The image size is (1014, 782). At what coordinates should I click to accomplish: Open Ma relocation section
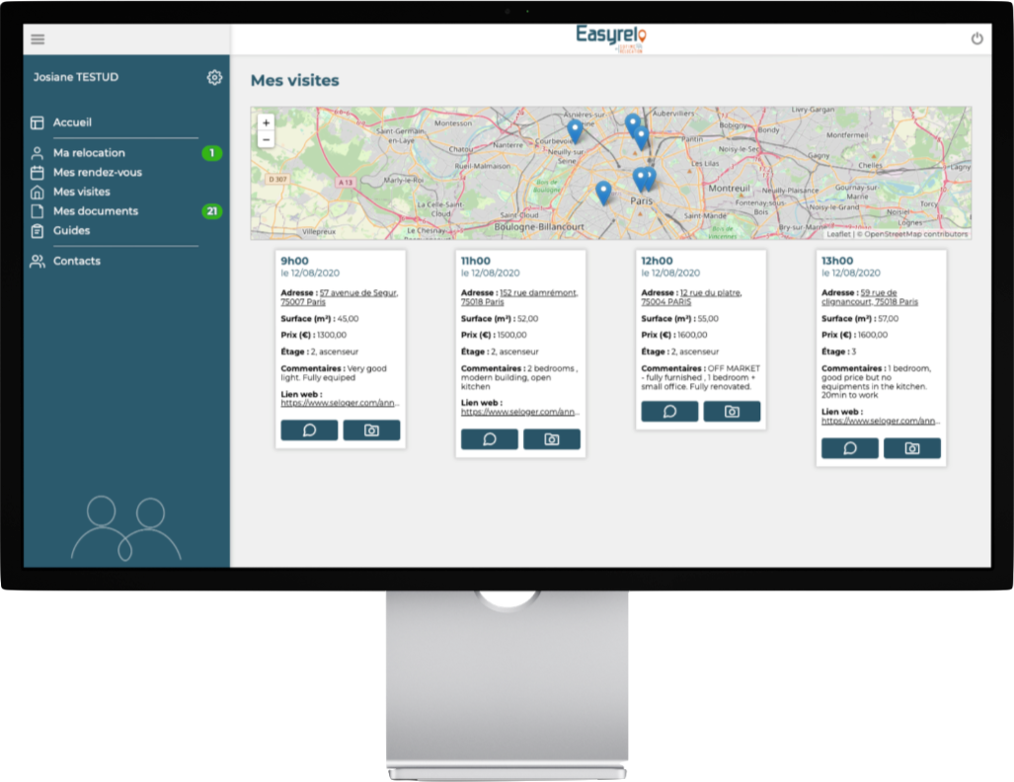point(89,153)
